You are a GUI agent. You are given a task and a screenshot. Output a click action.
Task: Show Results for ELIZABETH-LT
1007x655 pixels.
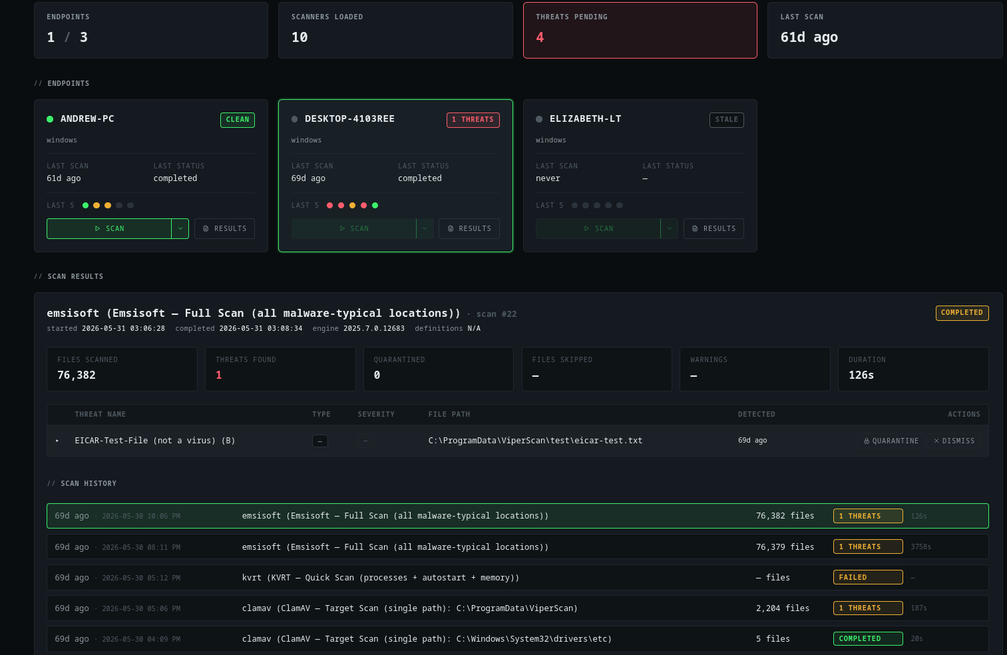pyautogui.click(x=713, y=228)
